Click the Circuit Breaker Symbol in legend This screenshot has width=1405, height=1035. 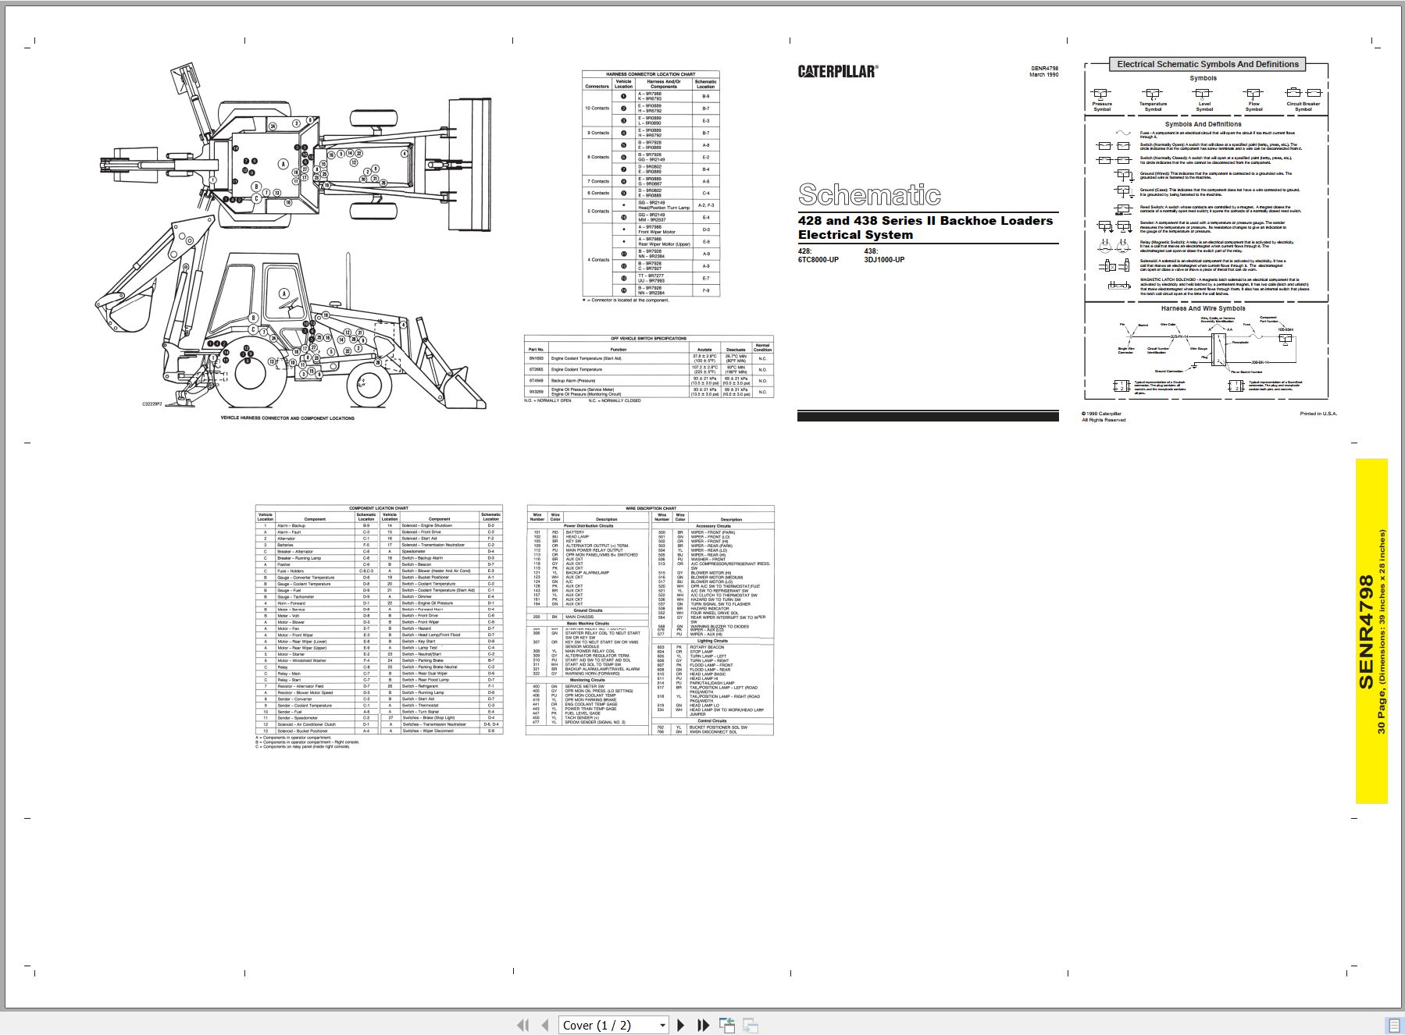[x=1303, y=100]
